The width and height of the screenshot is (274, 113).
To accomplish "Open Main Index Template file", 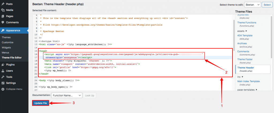I will pyautogui.click(x=248, y=81).
